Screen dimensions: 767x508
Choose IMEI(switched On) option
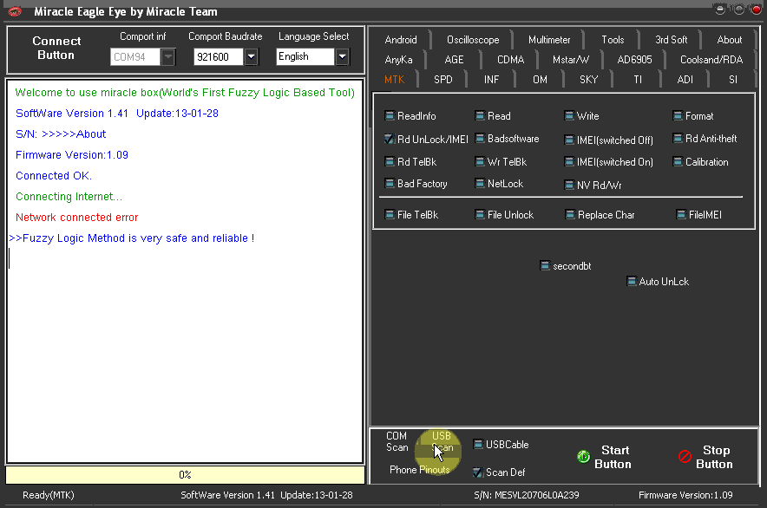point(608,162)
